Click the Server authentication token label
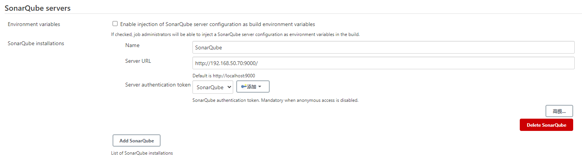582x160 pixels. (x=158, y=85)
